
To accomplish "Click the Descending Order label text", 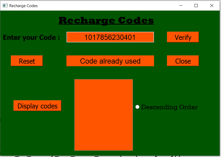I will [x=169, y=107].
